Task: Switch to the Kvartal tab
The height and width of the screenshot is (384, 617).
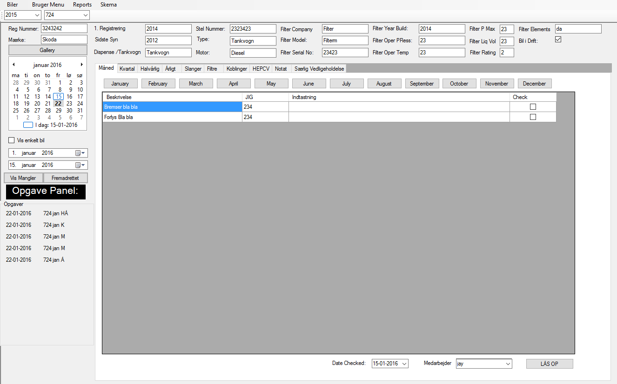Action: [127, 69]
